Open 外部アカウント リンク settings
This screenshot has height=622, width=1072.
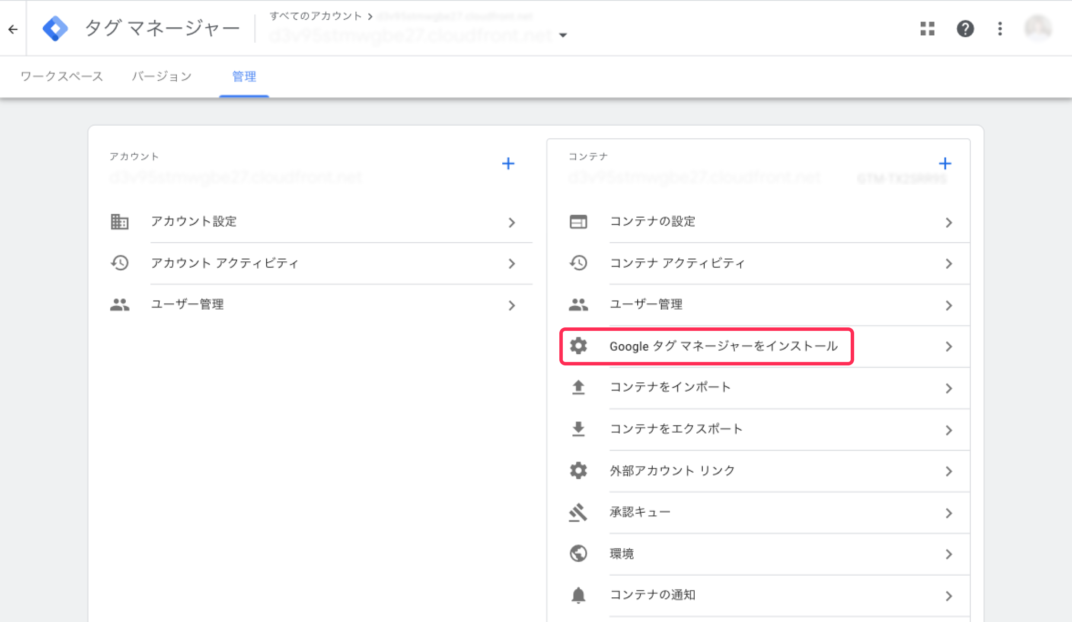tap(672, 471)
